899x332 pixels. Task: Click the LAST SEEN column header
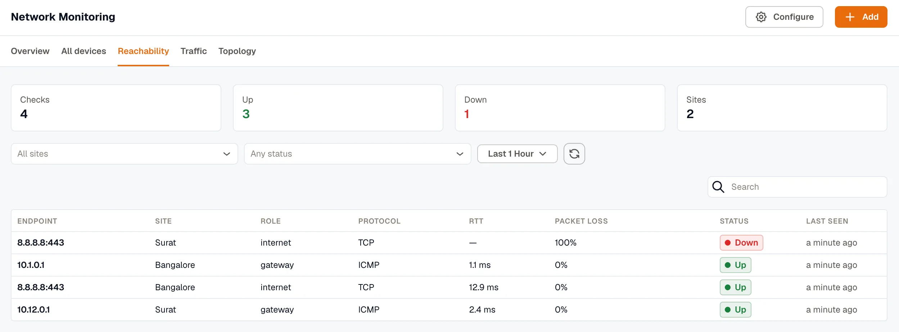pyautogui.click(x=827, y=221)
